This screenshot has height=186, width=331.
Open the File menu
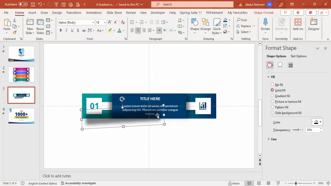coord(6,13)
